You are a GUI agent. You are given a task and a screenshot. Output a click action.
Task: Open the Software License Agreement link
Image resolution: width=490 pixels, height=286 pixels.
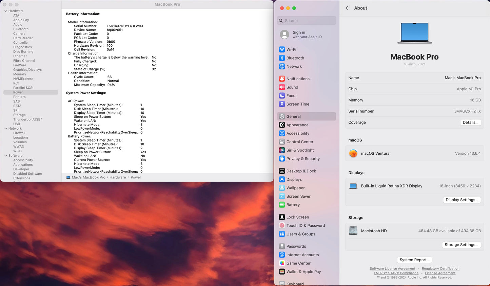click(392, 269)
